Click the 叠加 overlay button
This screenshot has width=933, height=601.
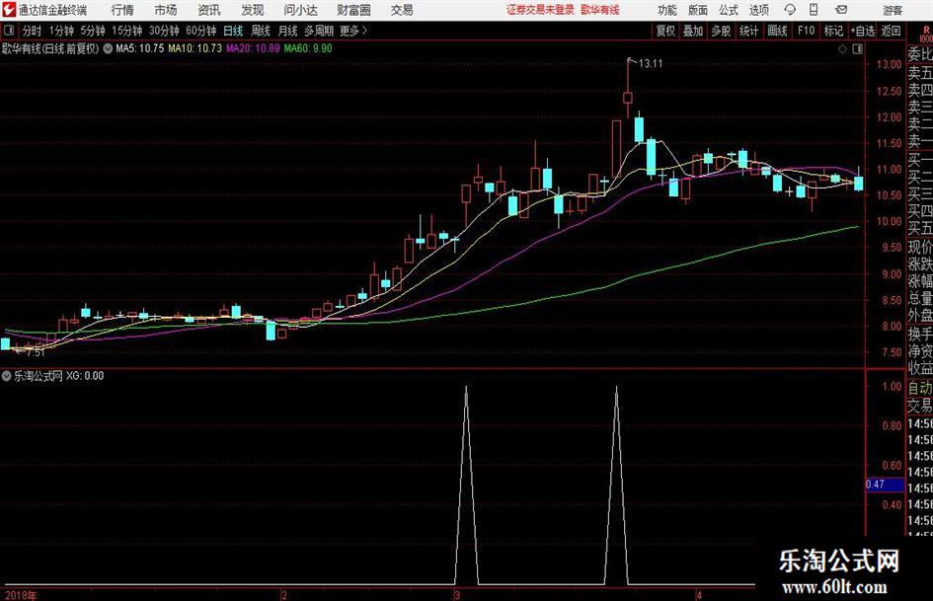pos(693,31)
